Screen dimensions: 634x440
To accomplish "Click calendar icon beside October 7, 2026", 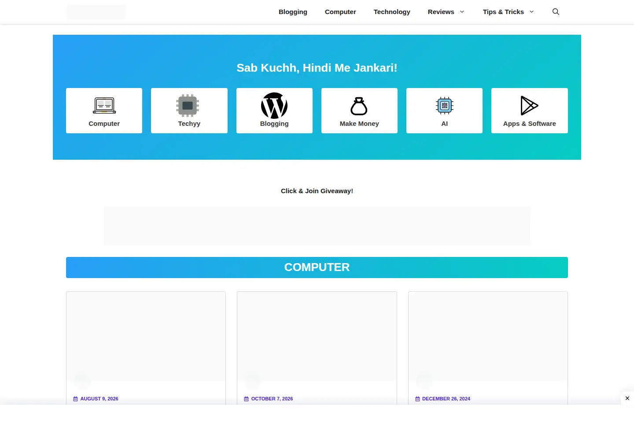I will [x=247, y=399].
